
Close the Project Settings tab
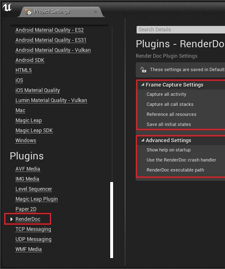point(96,12)
